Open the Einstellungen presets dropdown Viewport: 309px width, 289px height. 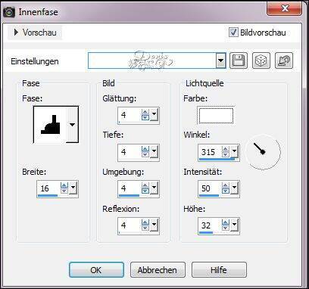(220, 61)
